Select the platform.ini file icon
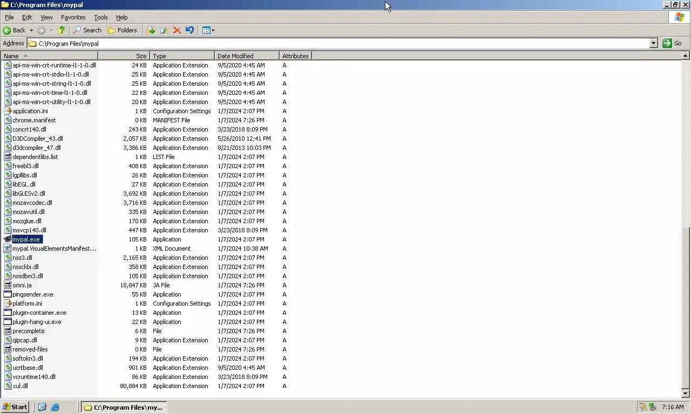Viewport: 691px width, 414px height. pyautogui.click(x=8, y=303)
